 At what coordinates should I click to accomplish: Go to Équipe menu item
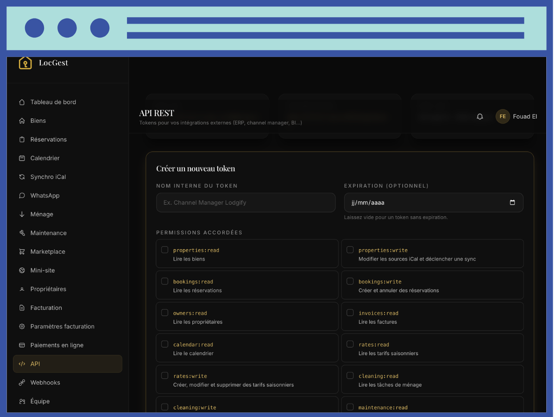tap(68, 401)
